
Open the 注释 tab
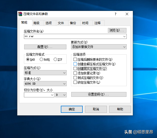coord(97,23)
